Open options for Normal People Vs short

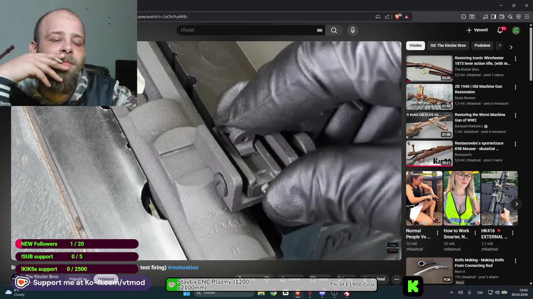437,233
